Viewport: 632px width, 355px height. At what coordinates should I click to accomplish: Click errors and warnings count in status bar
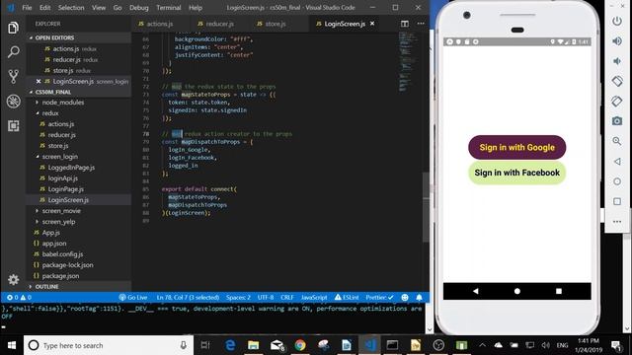click(x=19, y=298)
